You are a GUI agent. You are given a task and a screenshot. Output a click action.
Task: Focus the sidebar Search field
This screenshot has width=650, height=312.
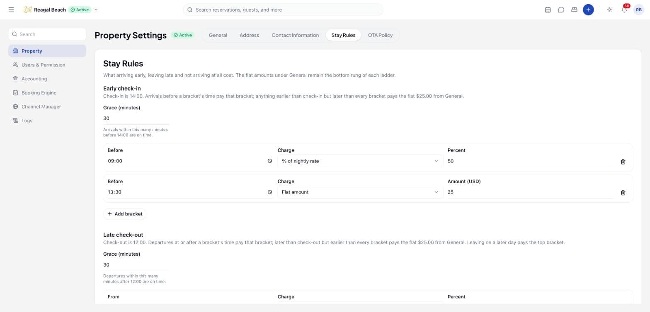point(47,34)
